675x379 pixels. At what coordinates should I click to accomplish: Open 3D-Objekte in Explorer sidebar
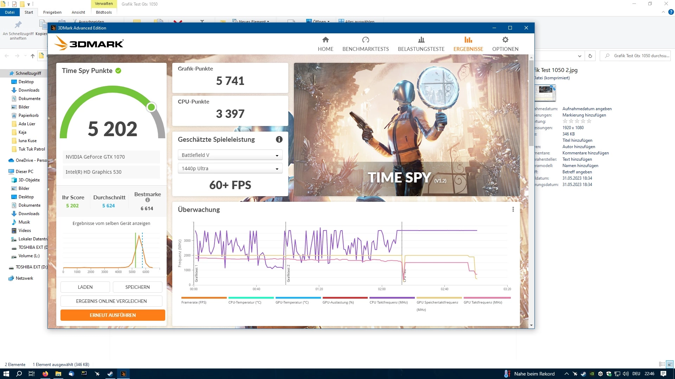[x=29, y=180]
